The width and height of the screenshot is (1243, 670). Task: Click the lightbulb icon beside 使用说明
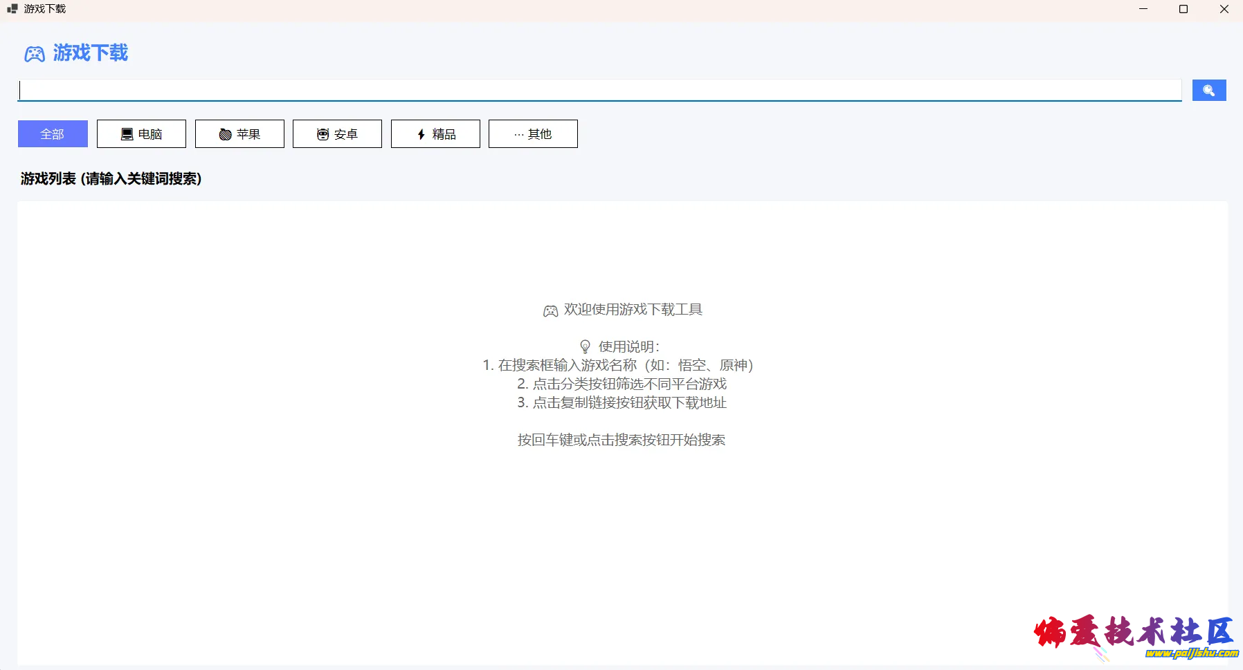click(585, 346)
